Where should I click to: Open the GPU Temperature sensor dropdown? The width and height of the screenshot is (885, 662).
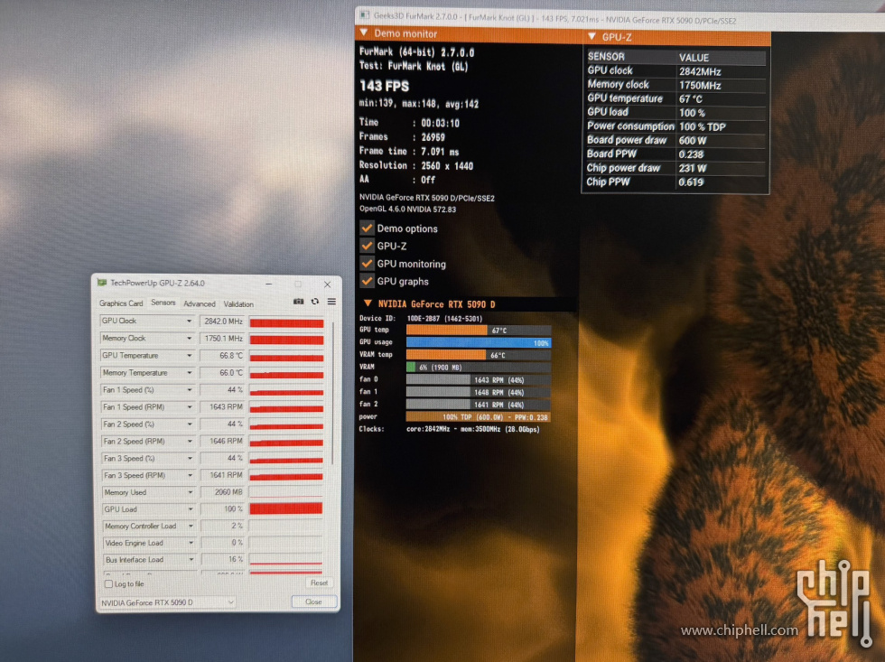click(189, 356)
